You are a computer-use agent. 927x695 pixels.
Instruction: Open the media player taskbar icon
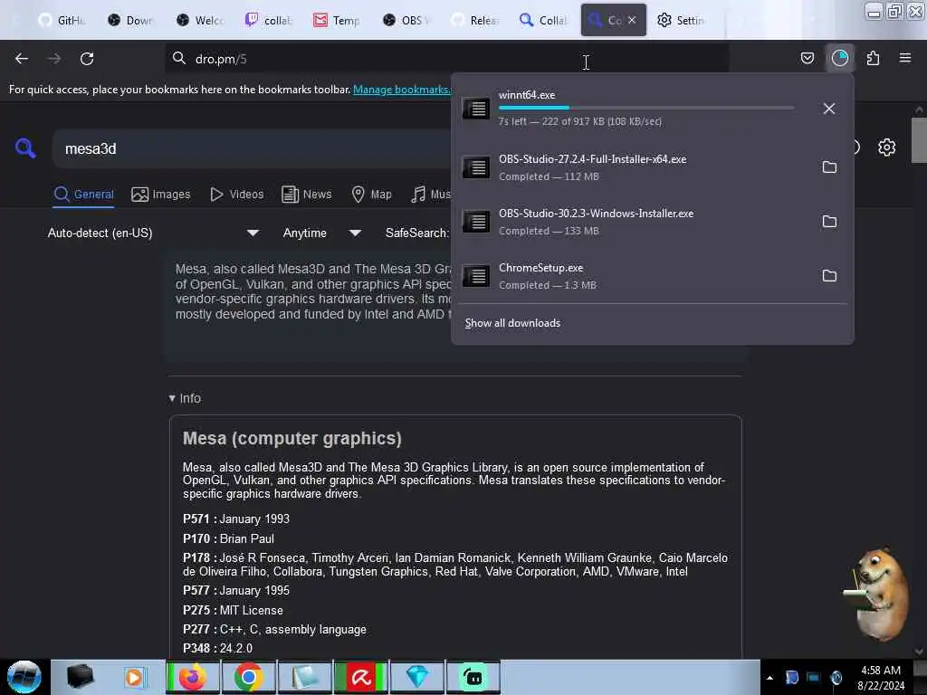click(x=134, y=677)
